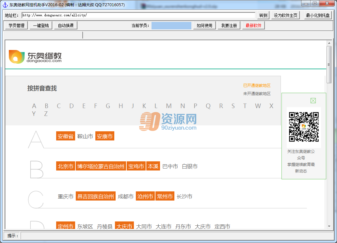Select pinyin letter L
Screen dimensions: 337x243
click(x=156, y=106)
